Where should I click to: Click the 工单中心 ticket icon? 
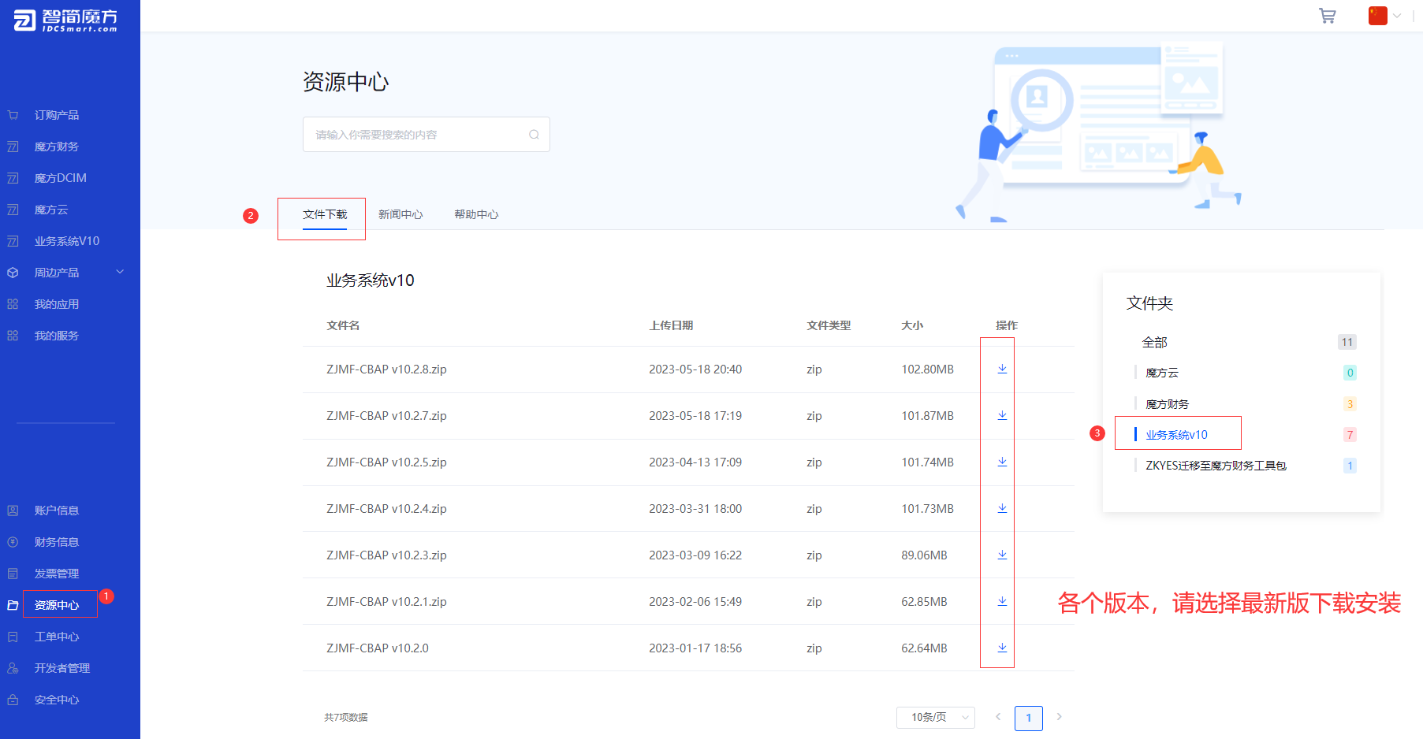click(x=13, y=637)
